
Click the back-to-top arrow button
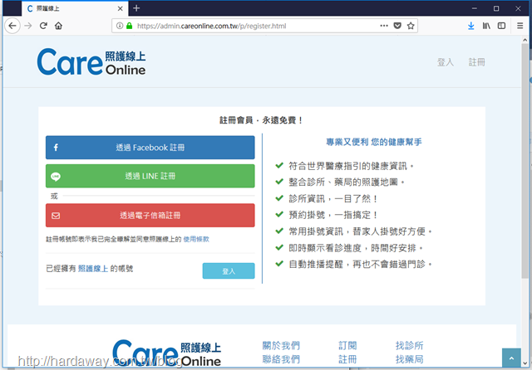[511, 358]
